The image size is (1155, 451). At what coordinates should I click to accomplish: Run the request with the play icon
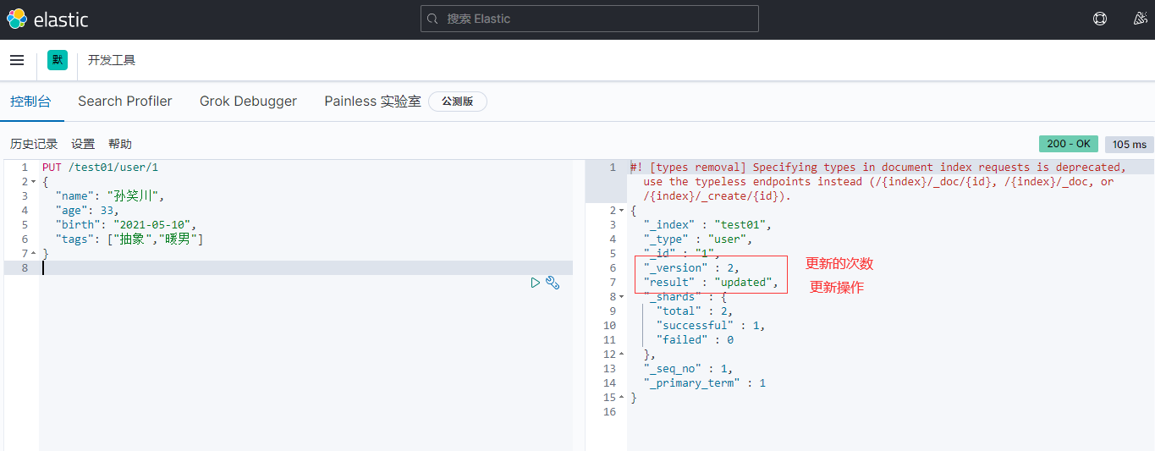click(x=536, y=283)
